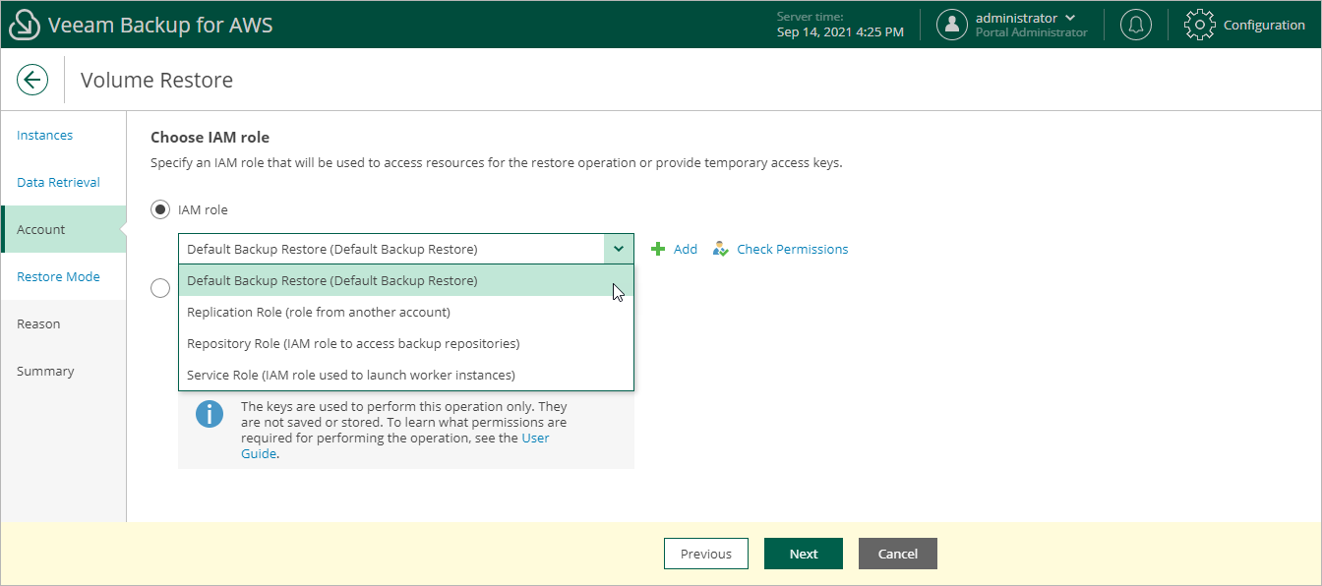Image resolution: width=1322 pixels, height=586 pixels.
Task: Go to the Instances wizard step
Action: tap(45, 136)
